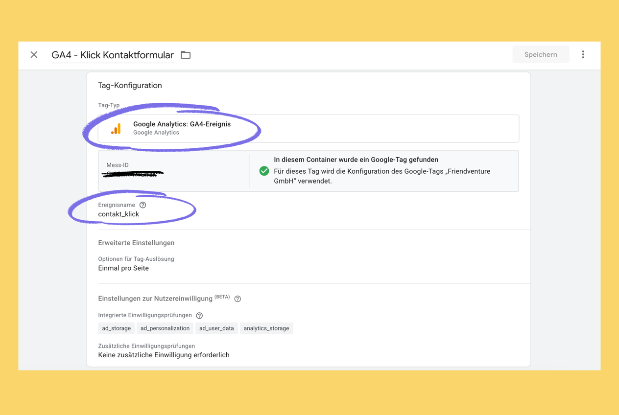This screenshot has height=415, width=619.
Task: Close the tag editor with the X icon
Action: (34, 55)
